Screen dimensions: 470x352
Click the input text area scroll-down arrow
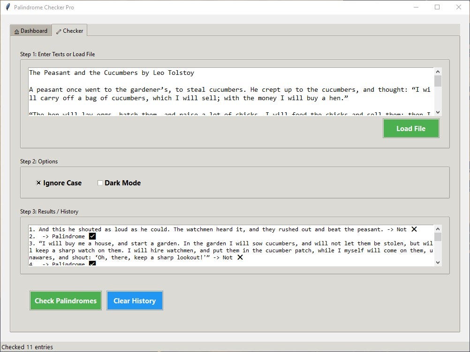438,112
